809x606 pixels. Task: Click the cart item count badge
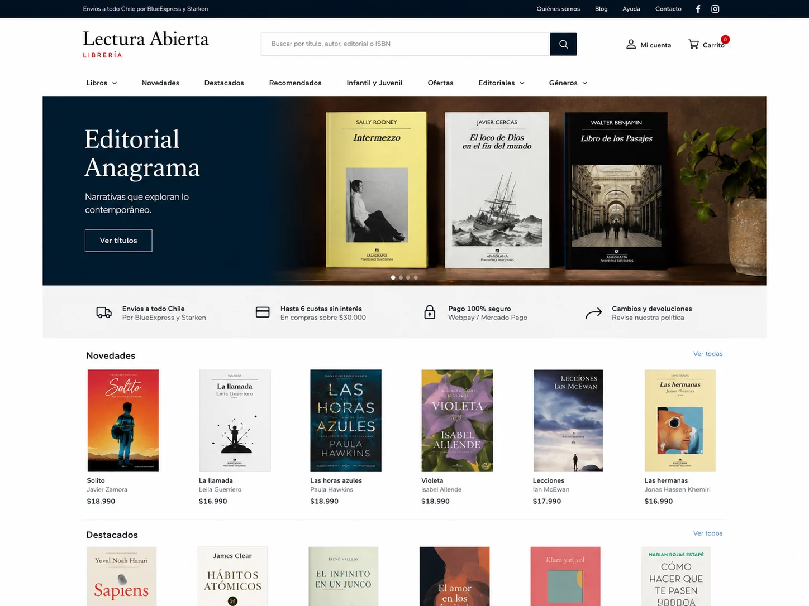click(725, 39)
